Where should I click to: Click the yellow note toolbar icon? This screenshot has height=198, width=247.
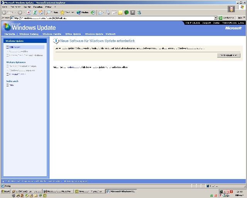point(120,12)
